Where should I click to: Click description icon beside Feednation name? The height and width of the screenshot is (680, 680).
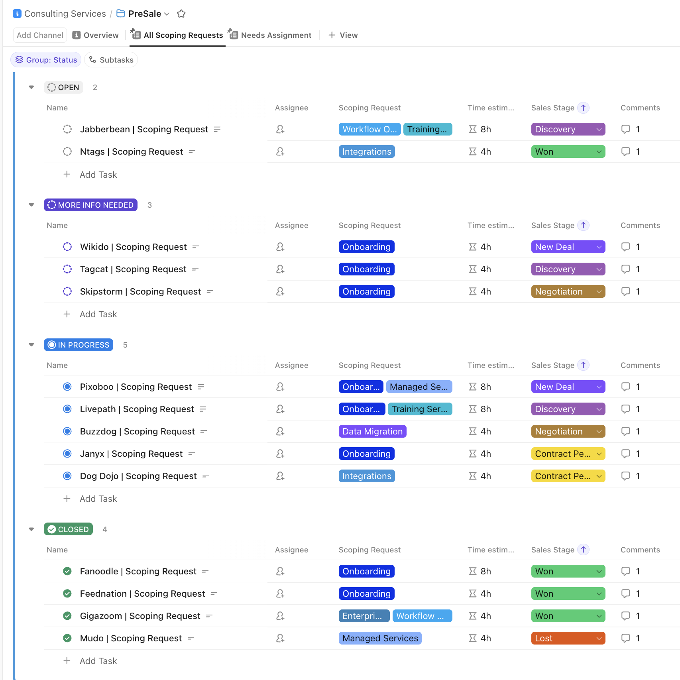(x=214, y=594)
